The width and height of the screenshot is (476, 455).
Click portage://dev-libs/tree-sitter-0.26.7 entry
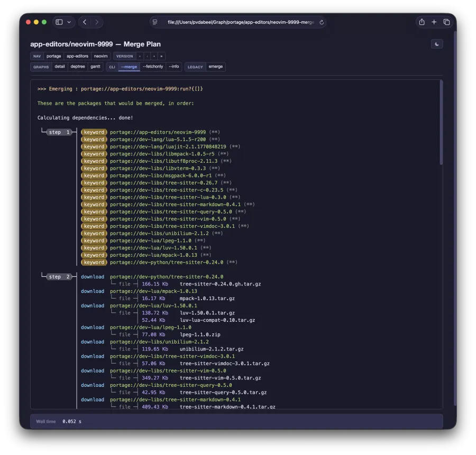(163, 183)
